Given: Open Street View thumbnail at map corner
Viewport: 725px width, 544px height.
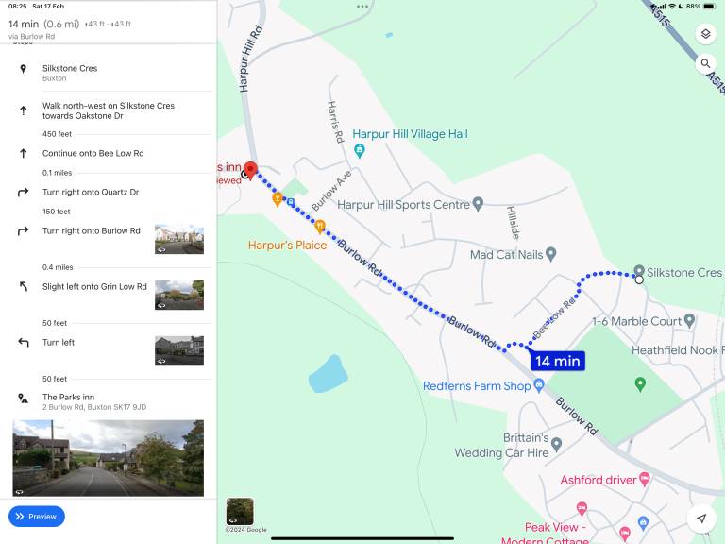Looking at the screenshot, I should click(x=240, y=511).
